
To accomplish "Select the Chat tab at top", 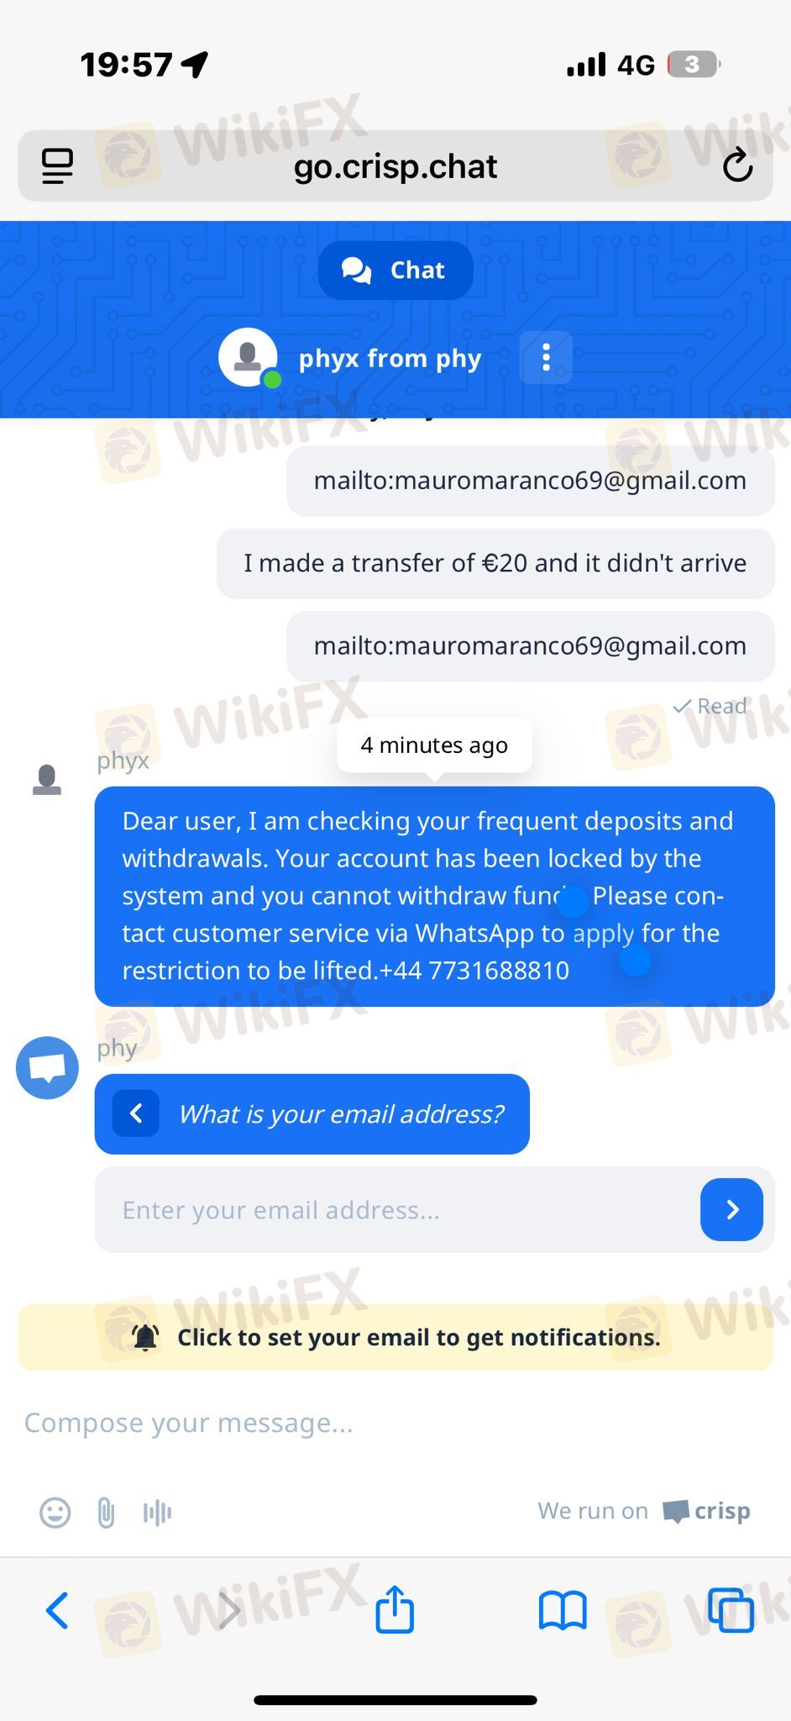I will [395, 270].
